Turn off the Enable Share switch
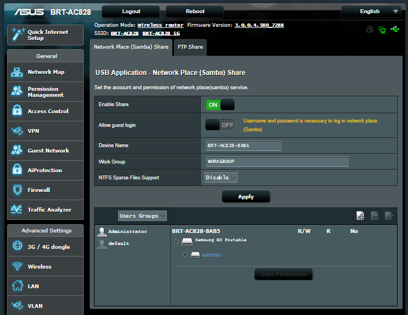Screen dimensions: 408x315 220,104
